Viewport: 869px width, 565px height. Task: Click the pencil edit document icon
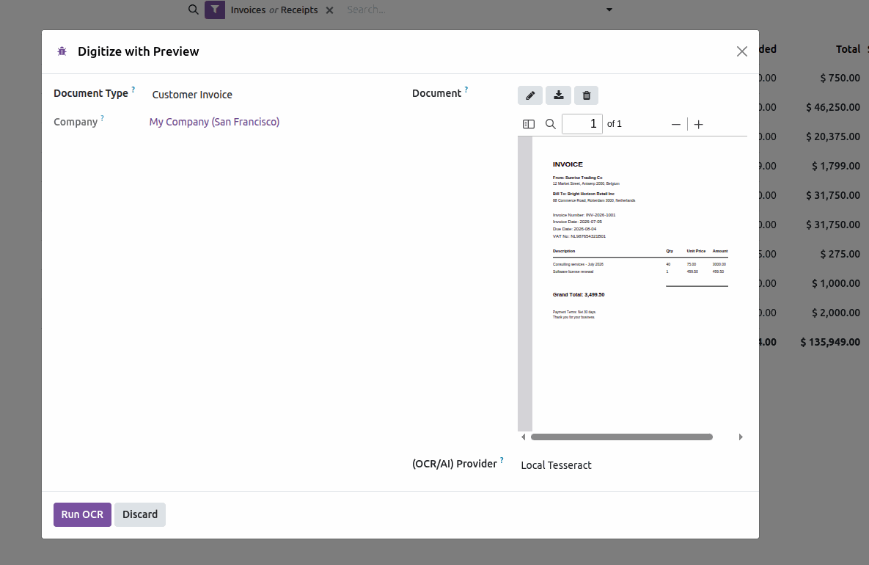point(529,95)
